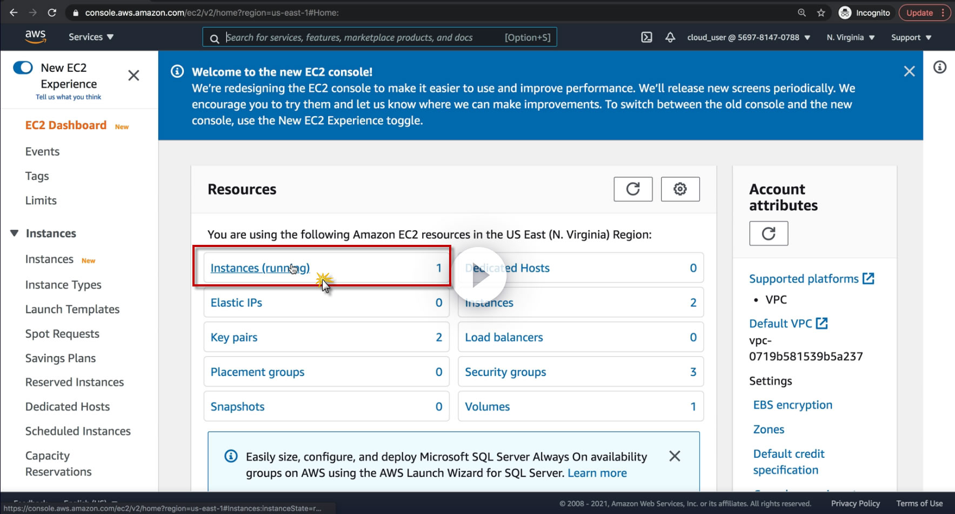Open the info panel icon
955x514 pixels.
point(940,67)
